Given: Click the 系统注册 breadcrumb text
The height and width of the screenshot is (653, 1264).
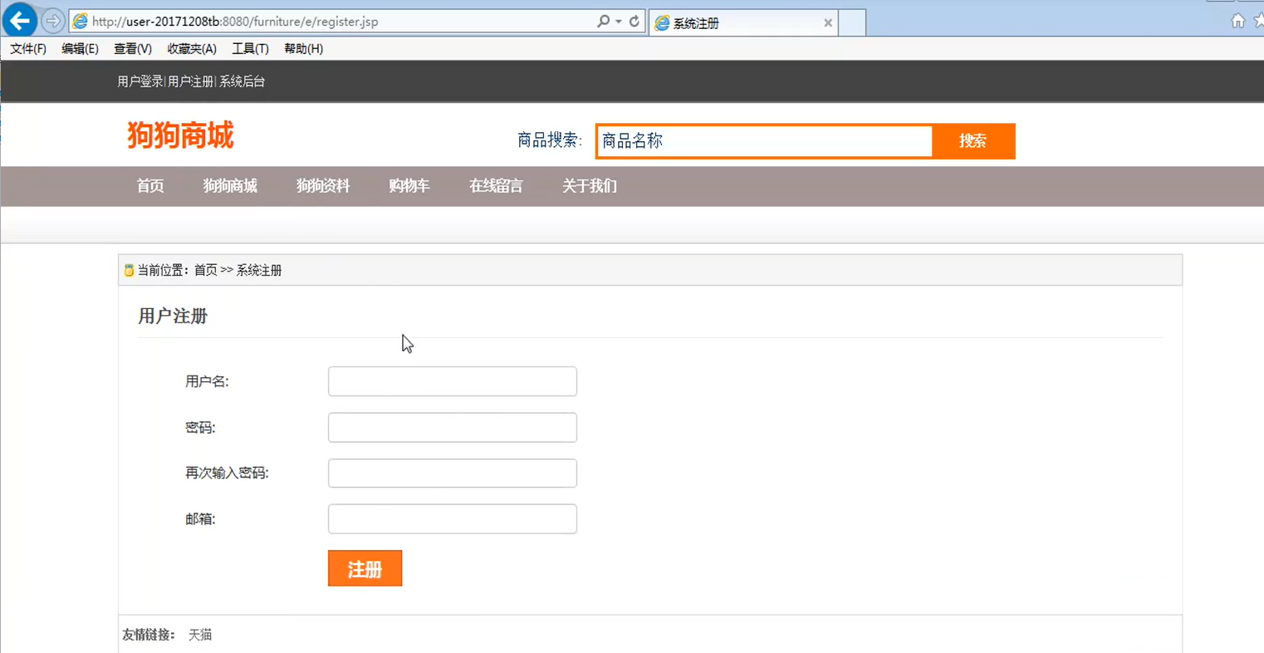Looking at the screenshot, I should (259, 270).
